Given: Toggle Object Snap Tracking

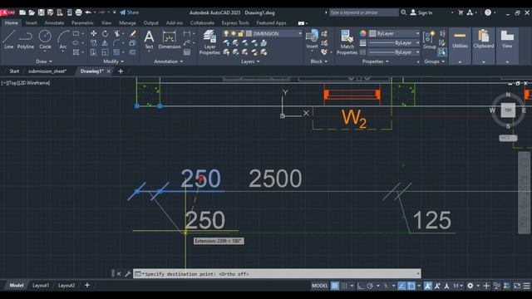Looking at the screenshot, I should point(401,286).
